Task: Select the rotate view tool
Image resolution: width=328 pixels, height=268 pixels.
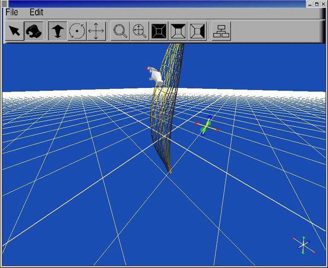Action: click(x=77, y=31)
